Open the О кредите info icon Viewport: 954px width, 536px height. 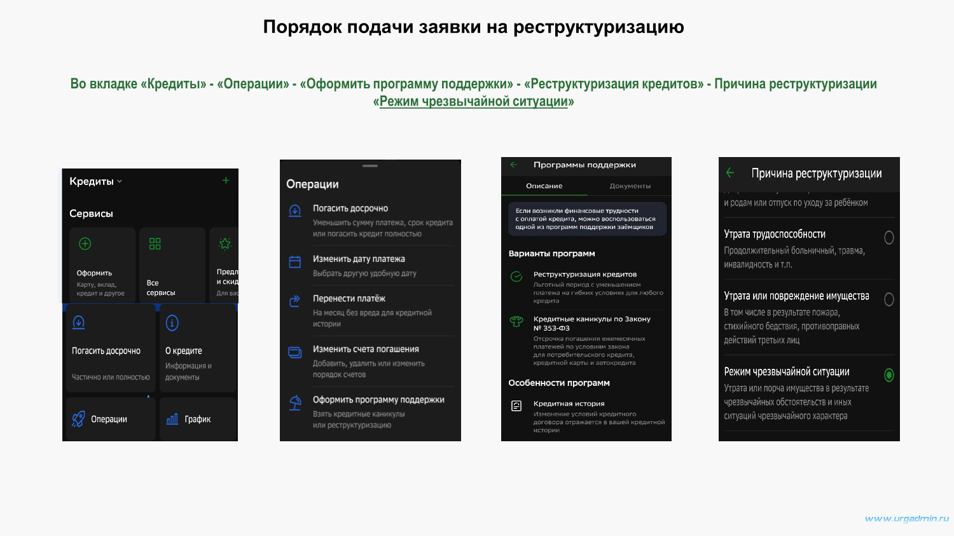(x=172, y=323)
